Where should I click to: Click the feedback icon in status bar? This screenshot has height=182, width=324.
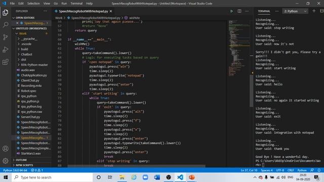[x=312, y=170]
